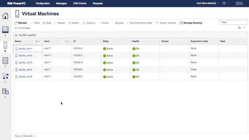The width and height of the screenshot is (249, 140).
Task: Click the ubuntu_vm-3 server icon
Action: click(16, 63)
